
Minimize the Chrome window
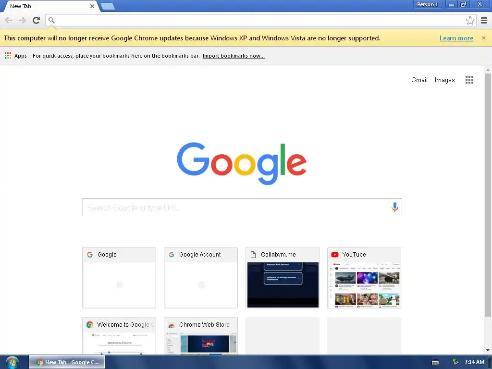point(451,4)
